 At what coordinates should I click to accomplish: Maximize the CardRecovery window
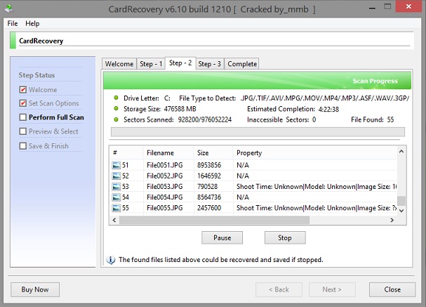pos(387,7)
